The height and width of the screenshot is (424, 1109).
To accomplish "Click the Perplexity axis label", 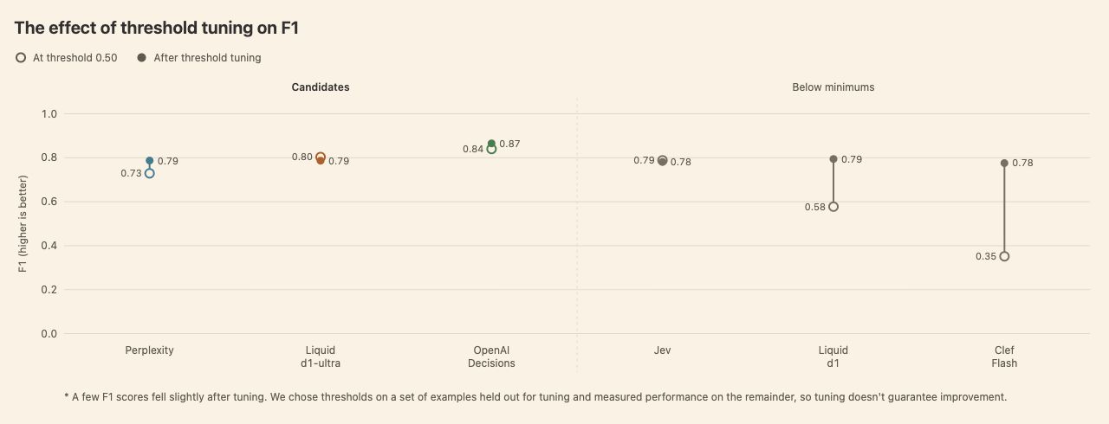I will click(x=150, y=350).
